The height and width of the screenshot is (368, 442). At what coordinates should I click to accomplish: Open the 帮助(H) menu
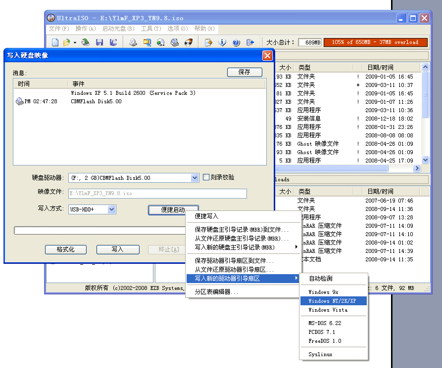[x=204, y=29]
